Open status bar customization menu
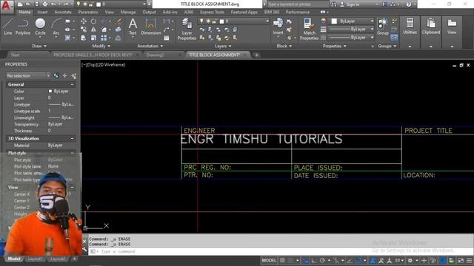 [x=469, y=260]
